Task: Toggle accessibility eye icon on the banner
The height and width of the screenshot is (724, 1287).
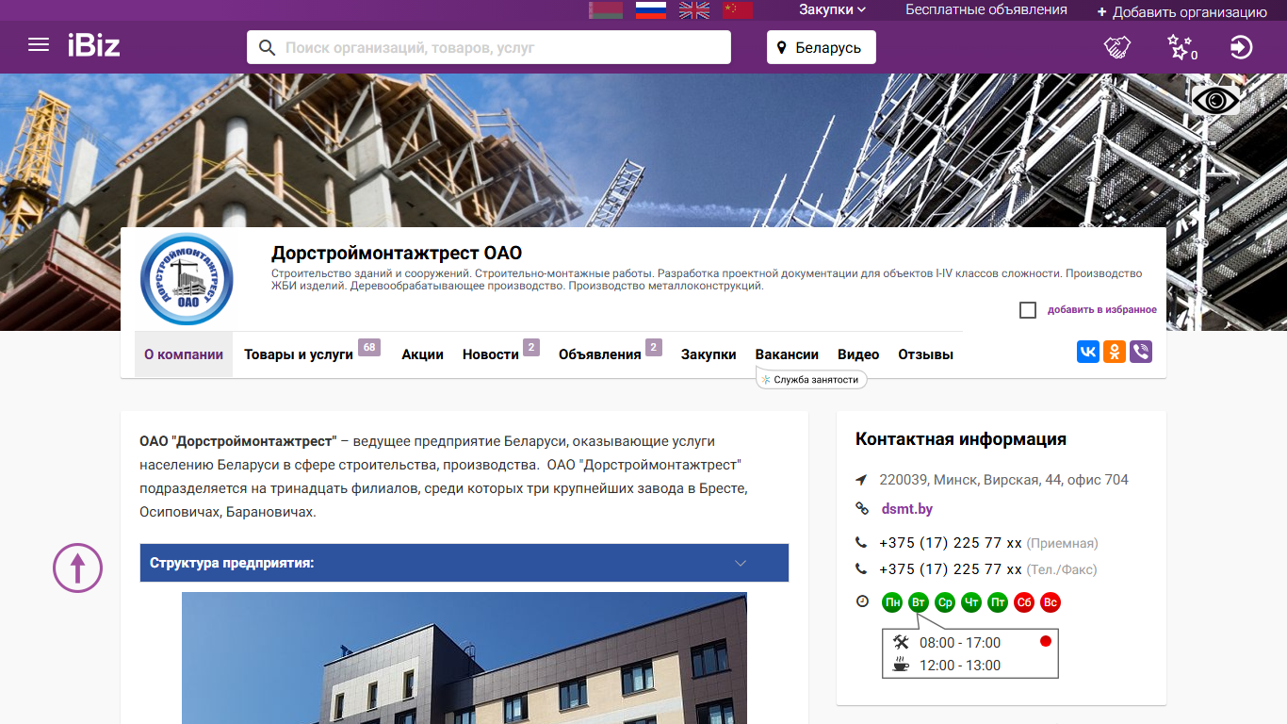Action: (x=1216, y=99)
